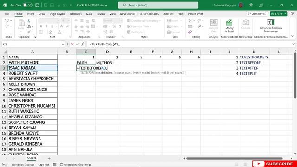This screenshot has width=297, height=167.
Task: Open Sort & Filter icon
Action: [199, 20]
